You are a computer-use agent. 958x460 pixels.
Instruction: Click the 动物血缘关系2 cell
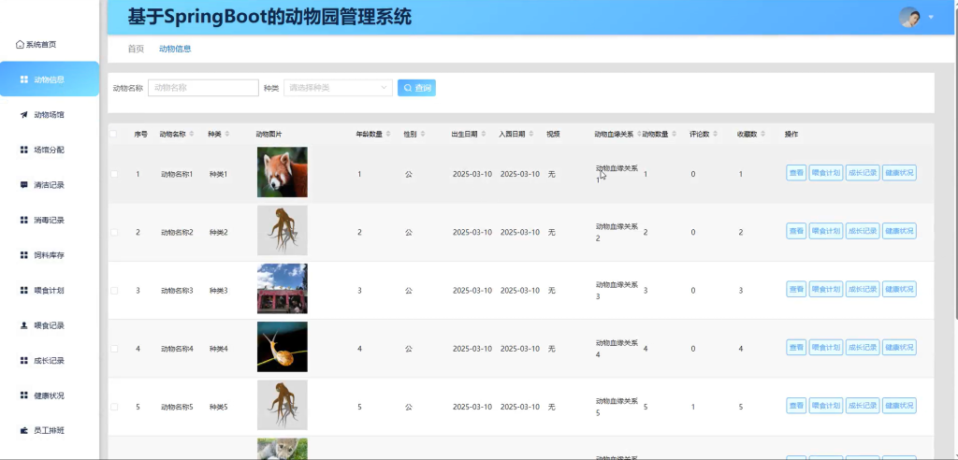[617, 232]
